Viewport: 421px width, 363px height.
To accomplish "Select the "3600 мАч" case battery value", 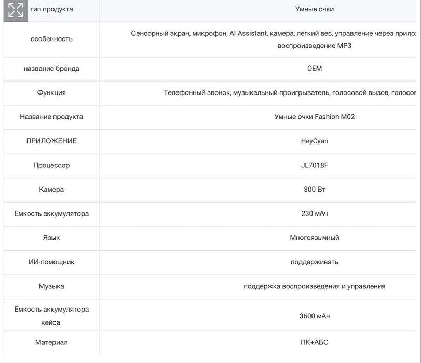I will pos(314,316).
